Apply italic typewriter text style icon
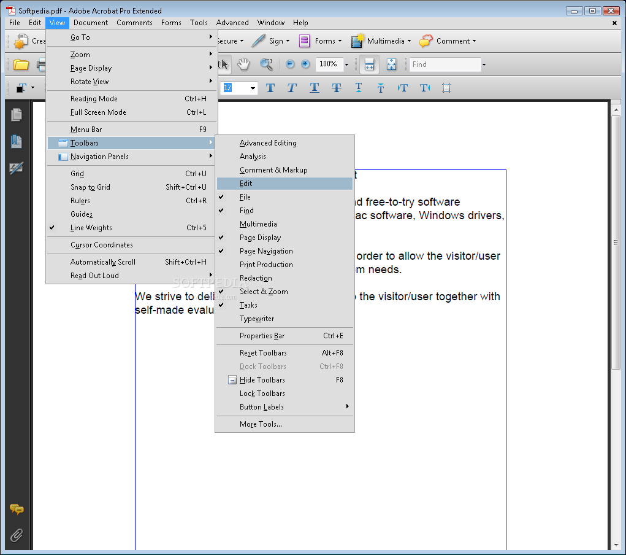Image resolution: width=626 pixels, height=555 pixels. (292, 88)
